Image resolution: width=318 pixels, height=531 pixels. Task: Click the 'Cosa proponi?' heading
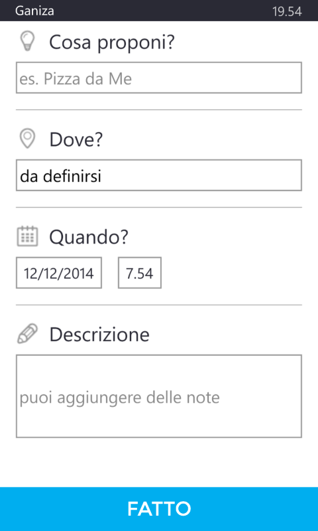tap(112, 42)
